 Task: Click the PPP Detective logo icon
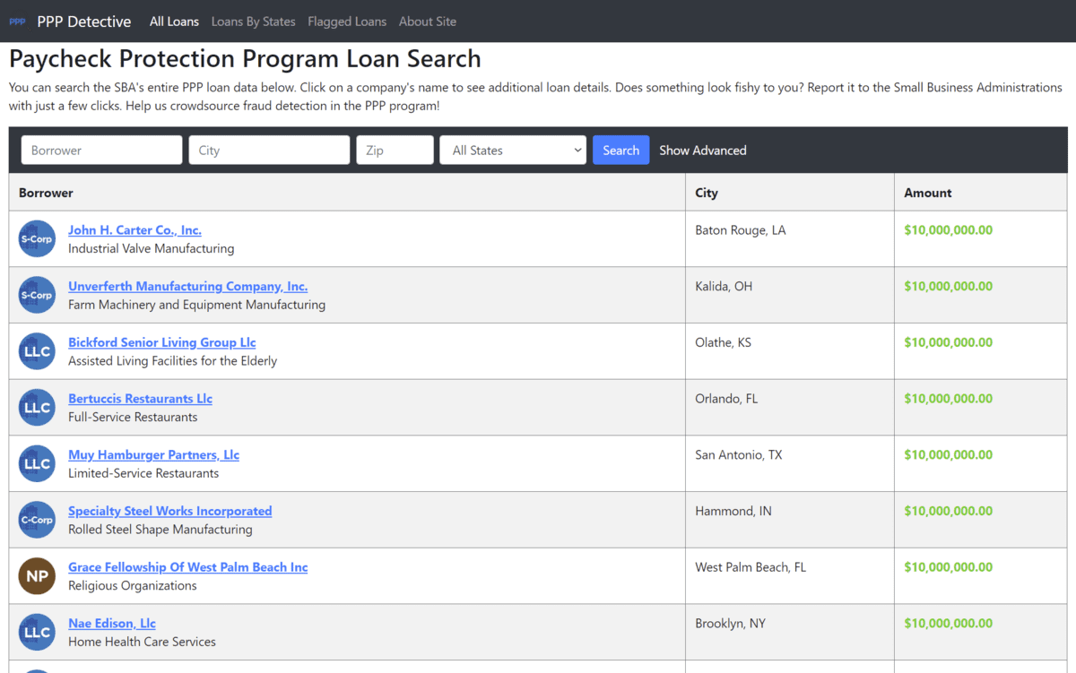[17, 22]
